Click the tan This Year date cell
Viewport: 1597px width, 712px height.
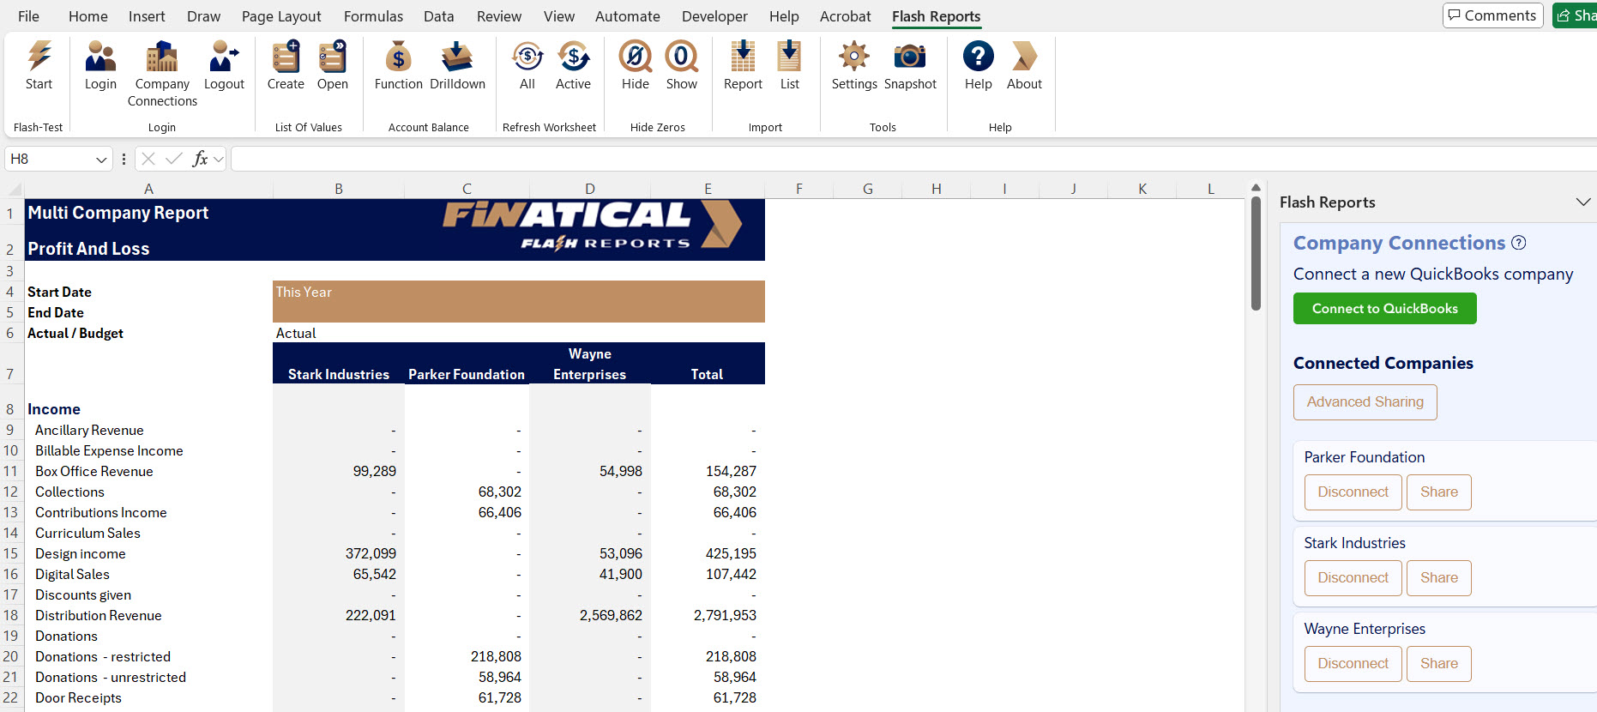519,302
